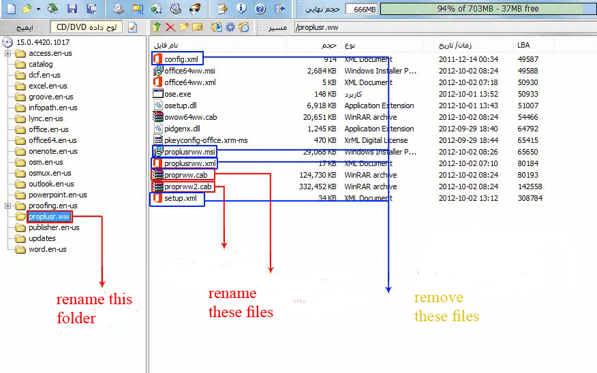Click the green reopen image icon
Screen dimensions: 597x373
(x=53, y=8)
